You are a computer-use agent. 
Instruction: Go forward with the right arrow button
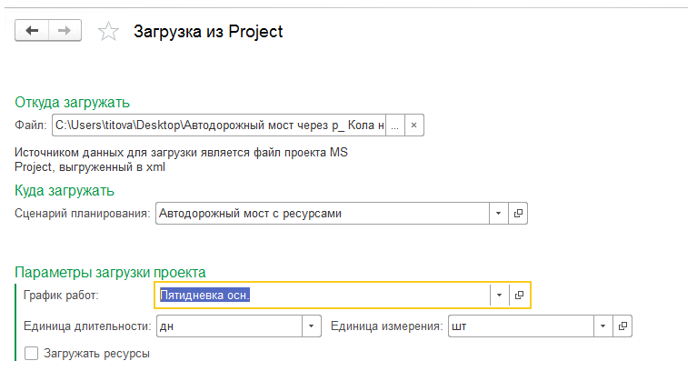click(65, 31)
